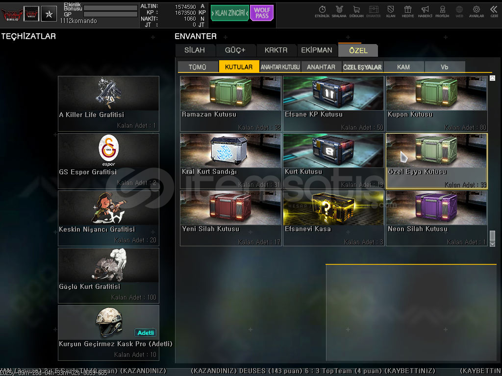Select the Ramazan Kutusu box
The height and width of the screenshot is (376, 502).
[231, 104]
